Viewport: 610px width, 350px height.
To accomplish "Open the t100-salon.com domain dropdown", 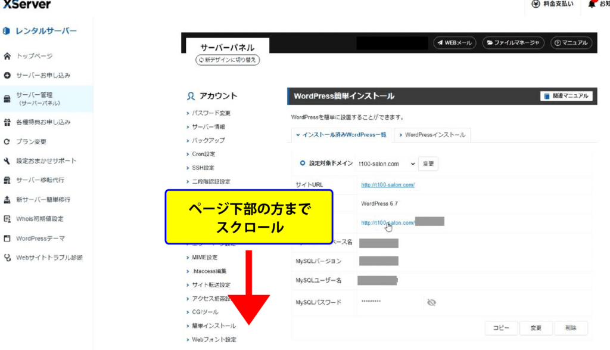I will (386, 164).
